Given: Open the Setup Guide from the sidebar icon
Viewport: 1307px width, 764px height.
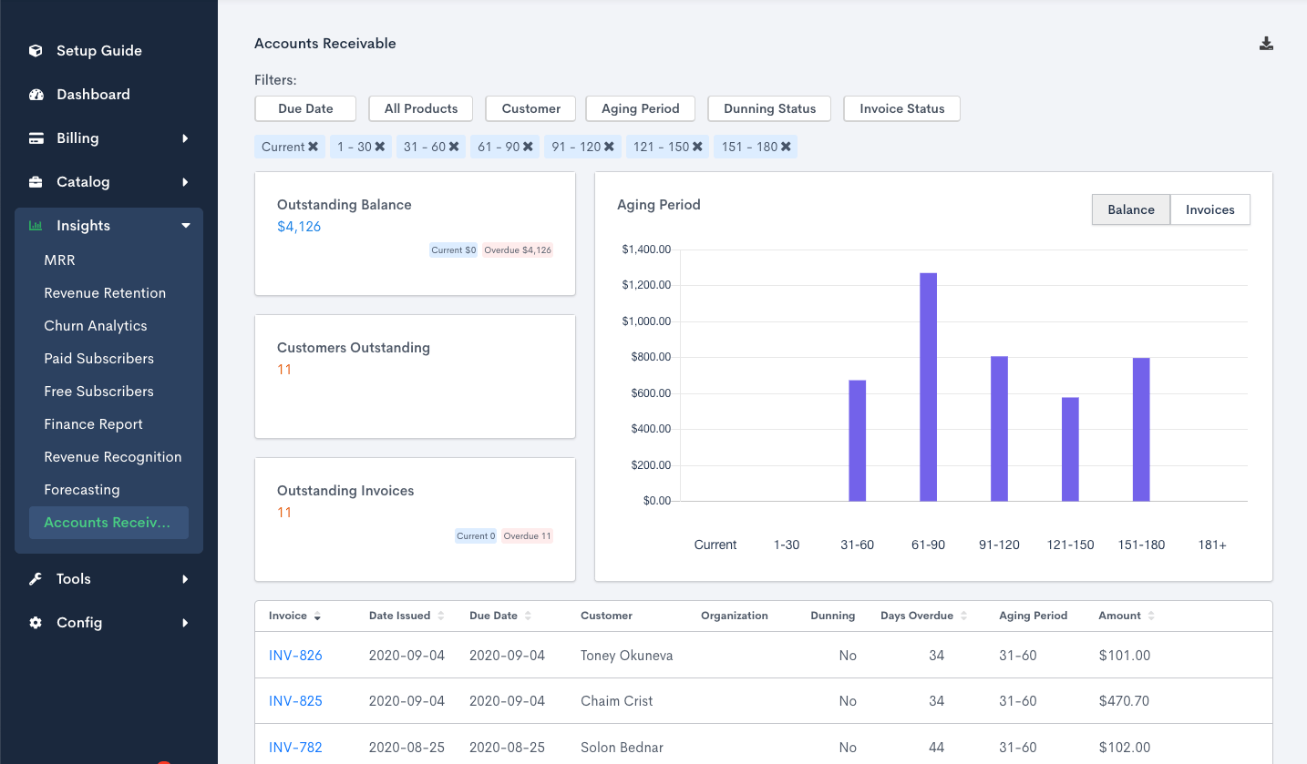Looking at the screenshot, I should click(35, 50).
